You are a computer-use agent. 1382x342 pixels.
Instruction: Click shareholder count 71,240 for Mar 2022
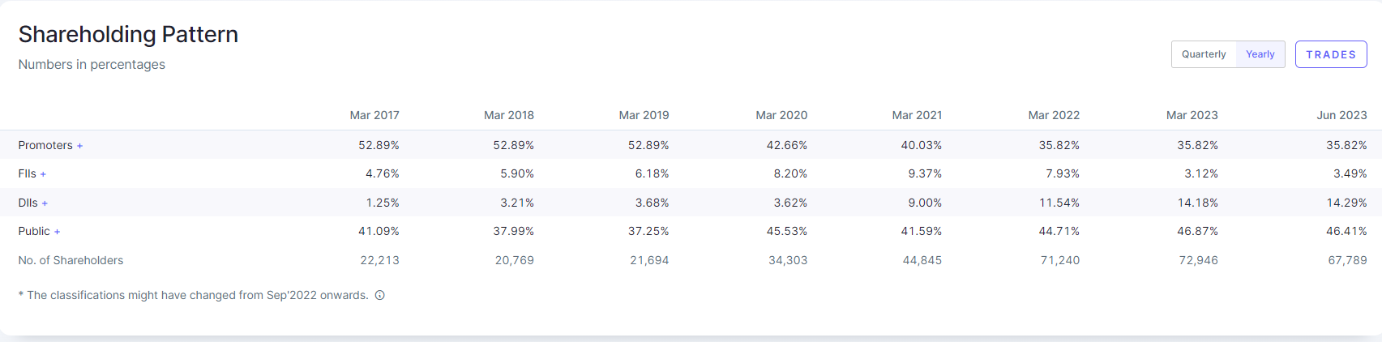1059,260
